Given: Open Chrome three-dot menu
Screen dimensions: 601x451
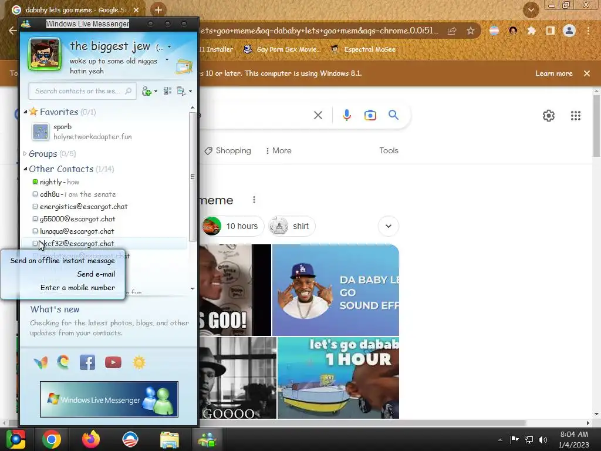Looking at the screenshot, I should click(588, 31).
